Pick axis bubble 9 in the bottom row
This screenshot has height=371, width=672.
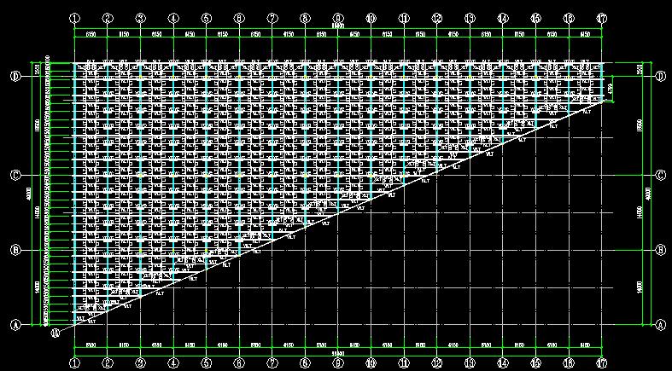pos(338,363)
